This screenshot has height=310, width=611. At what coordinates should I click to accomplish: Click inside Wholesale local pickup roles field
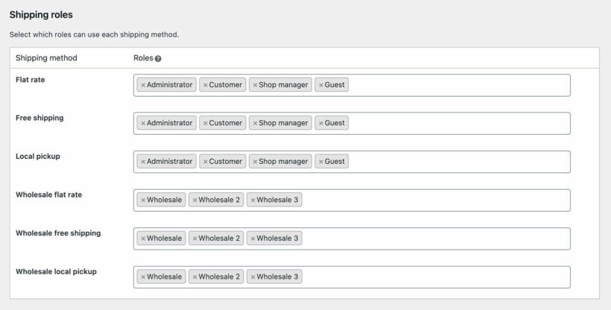coord(432,277)
